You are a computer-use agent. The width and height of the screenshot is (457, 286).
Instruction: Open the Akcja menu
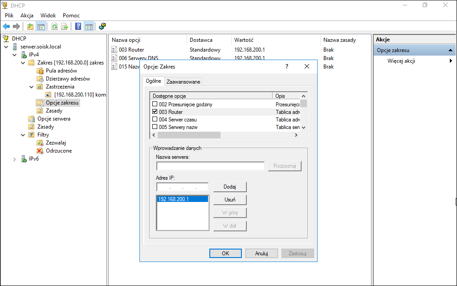(x=27, y=16)
